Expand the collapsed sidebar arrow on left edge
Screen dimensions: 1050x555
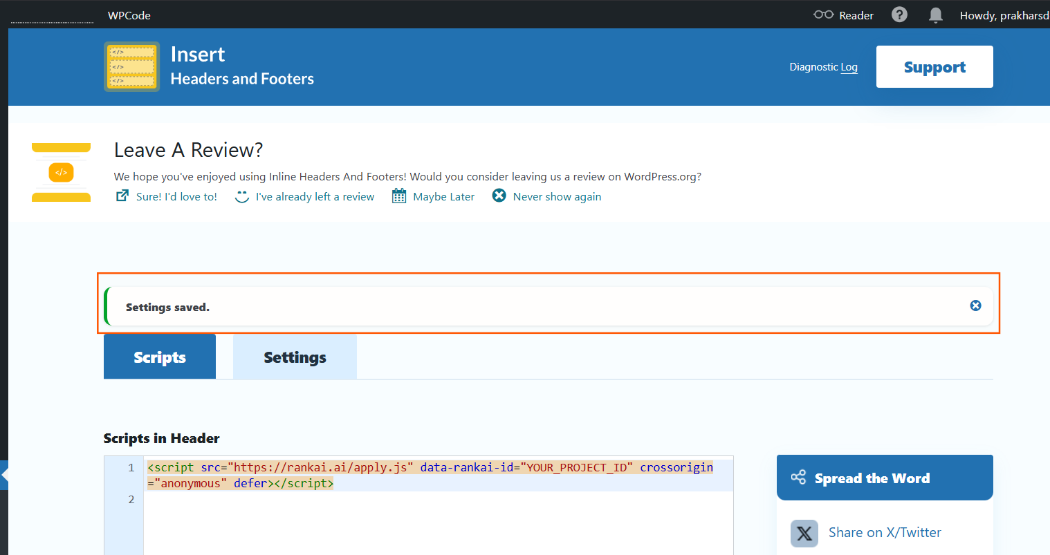4,476
